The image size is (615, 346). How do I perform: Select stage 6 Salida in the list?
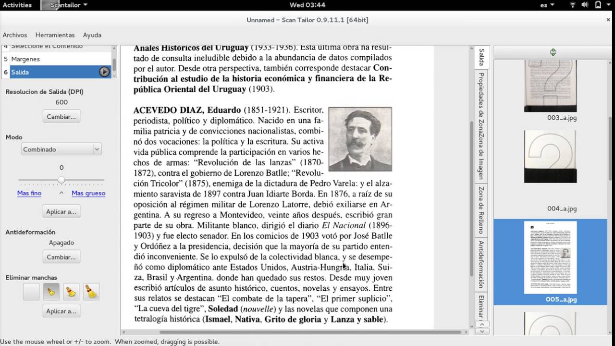pyautogui.click(x=57, y=72)
